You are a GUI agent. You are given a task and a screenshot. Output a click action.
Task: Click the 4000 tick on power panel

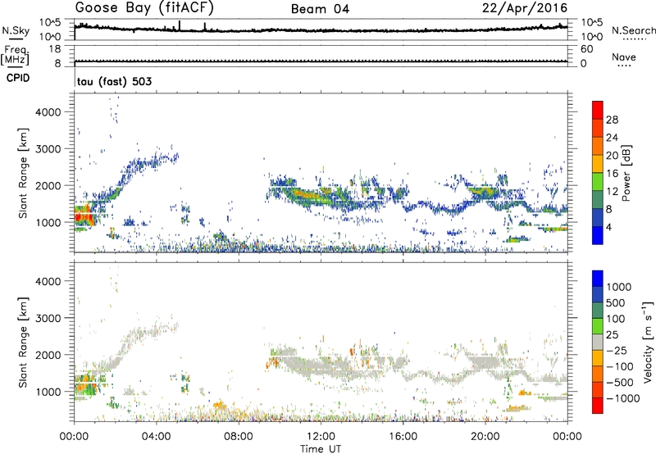coord(48,112)
